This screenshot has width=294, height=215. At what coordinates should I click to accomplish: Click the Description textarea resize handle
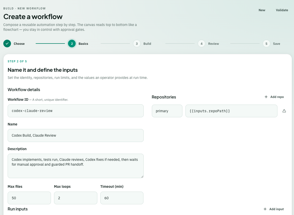[x=142, y=177]
